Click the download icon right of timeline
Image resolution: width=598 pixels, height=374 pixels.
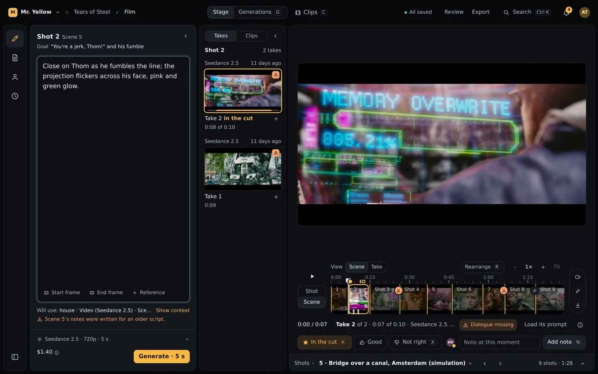pyautogui.click(x=578, y=305)
